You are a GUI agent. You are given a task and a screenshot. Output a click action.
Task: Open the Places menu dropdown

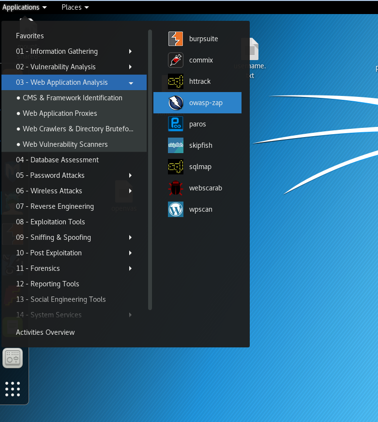pyautogui.click(x=75, y=7)
